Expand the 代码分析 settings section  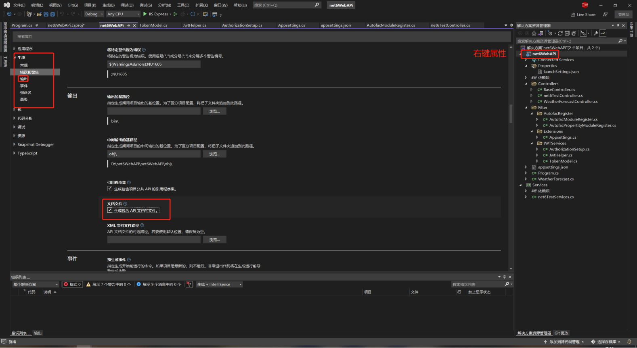point(14,118)
